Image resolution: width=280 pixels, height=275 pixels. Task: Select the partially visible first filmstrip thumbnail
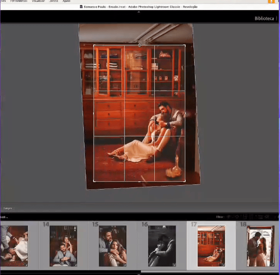coord(14,246)
